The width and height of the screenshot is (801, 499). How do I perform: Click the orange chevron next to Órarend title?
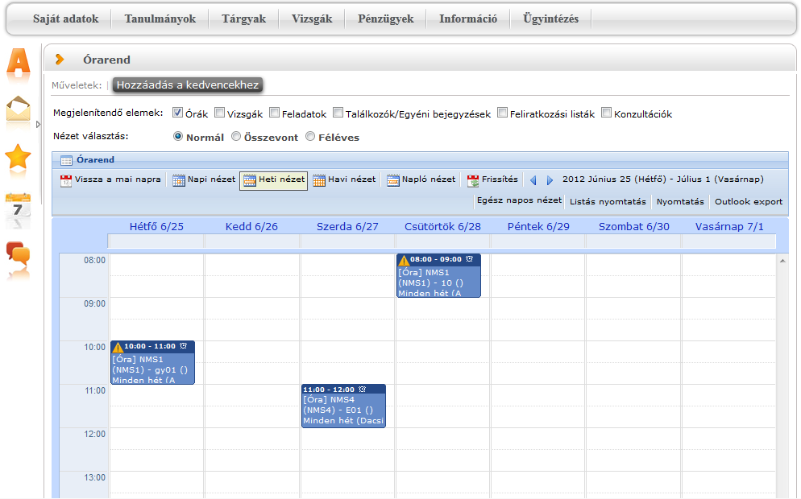(60, 60)
